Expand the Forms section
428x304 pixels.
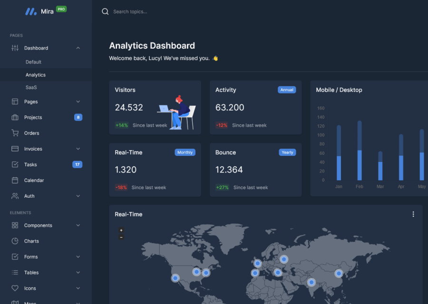point(78,256)
